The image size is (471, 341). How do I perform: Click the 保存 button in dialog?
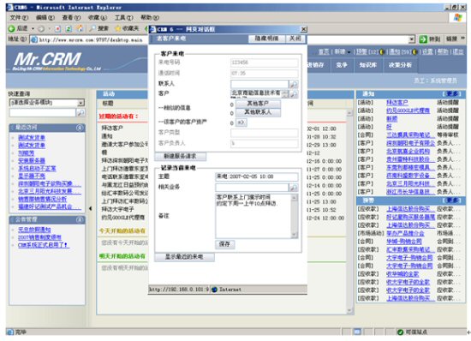[225, 244]
